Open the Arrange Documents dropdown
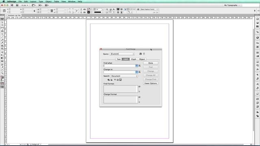 (x=47, y=5)
